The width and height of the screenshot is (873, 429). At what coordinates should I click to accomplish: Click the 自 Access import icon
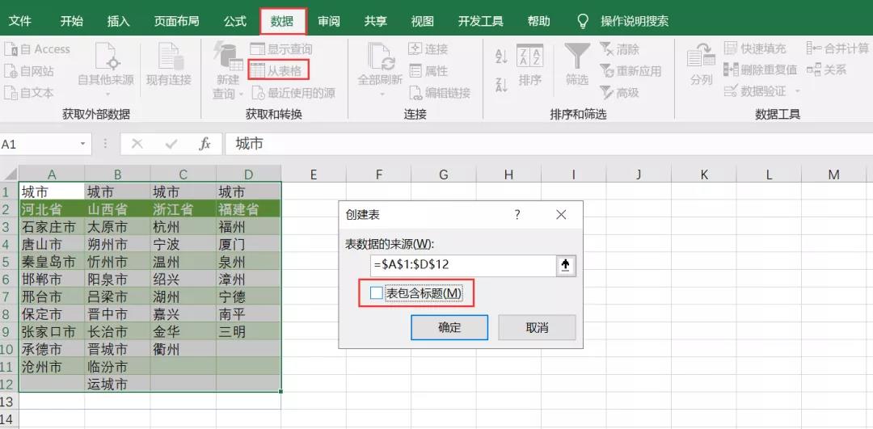[x=11, y=49]
